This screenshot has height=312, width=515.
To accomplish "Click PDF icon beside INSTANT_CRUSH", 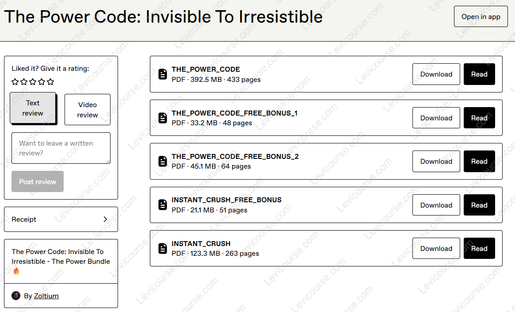I will pos(162,248).
